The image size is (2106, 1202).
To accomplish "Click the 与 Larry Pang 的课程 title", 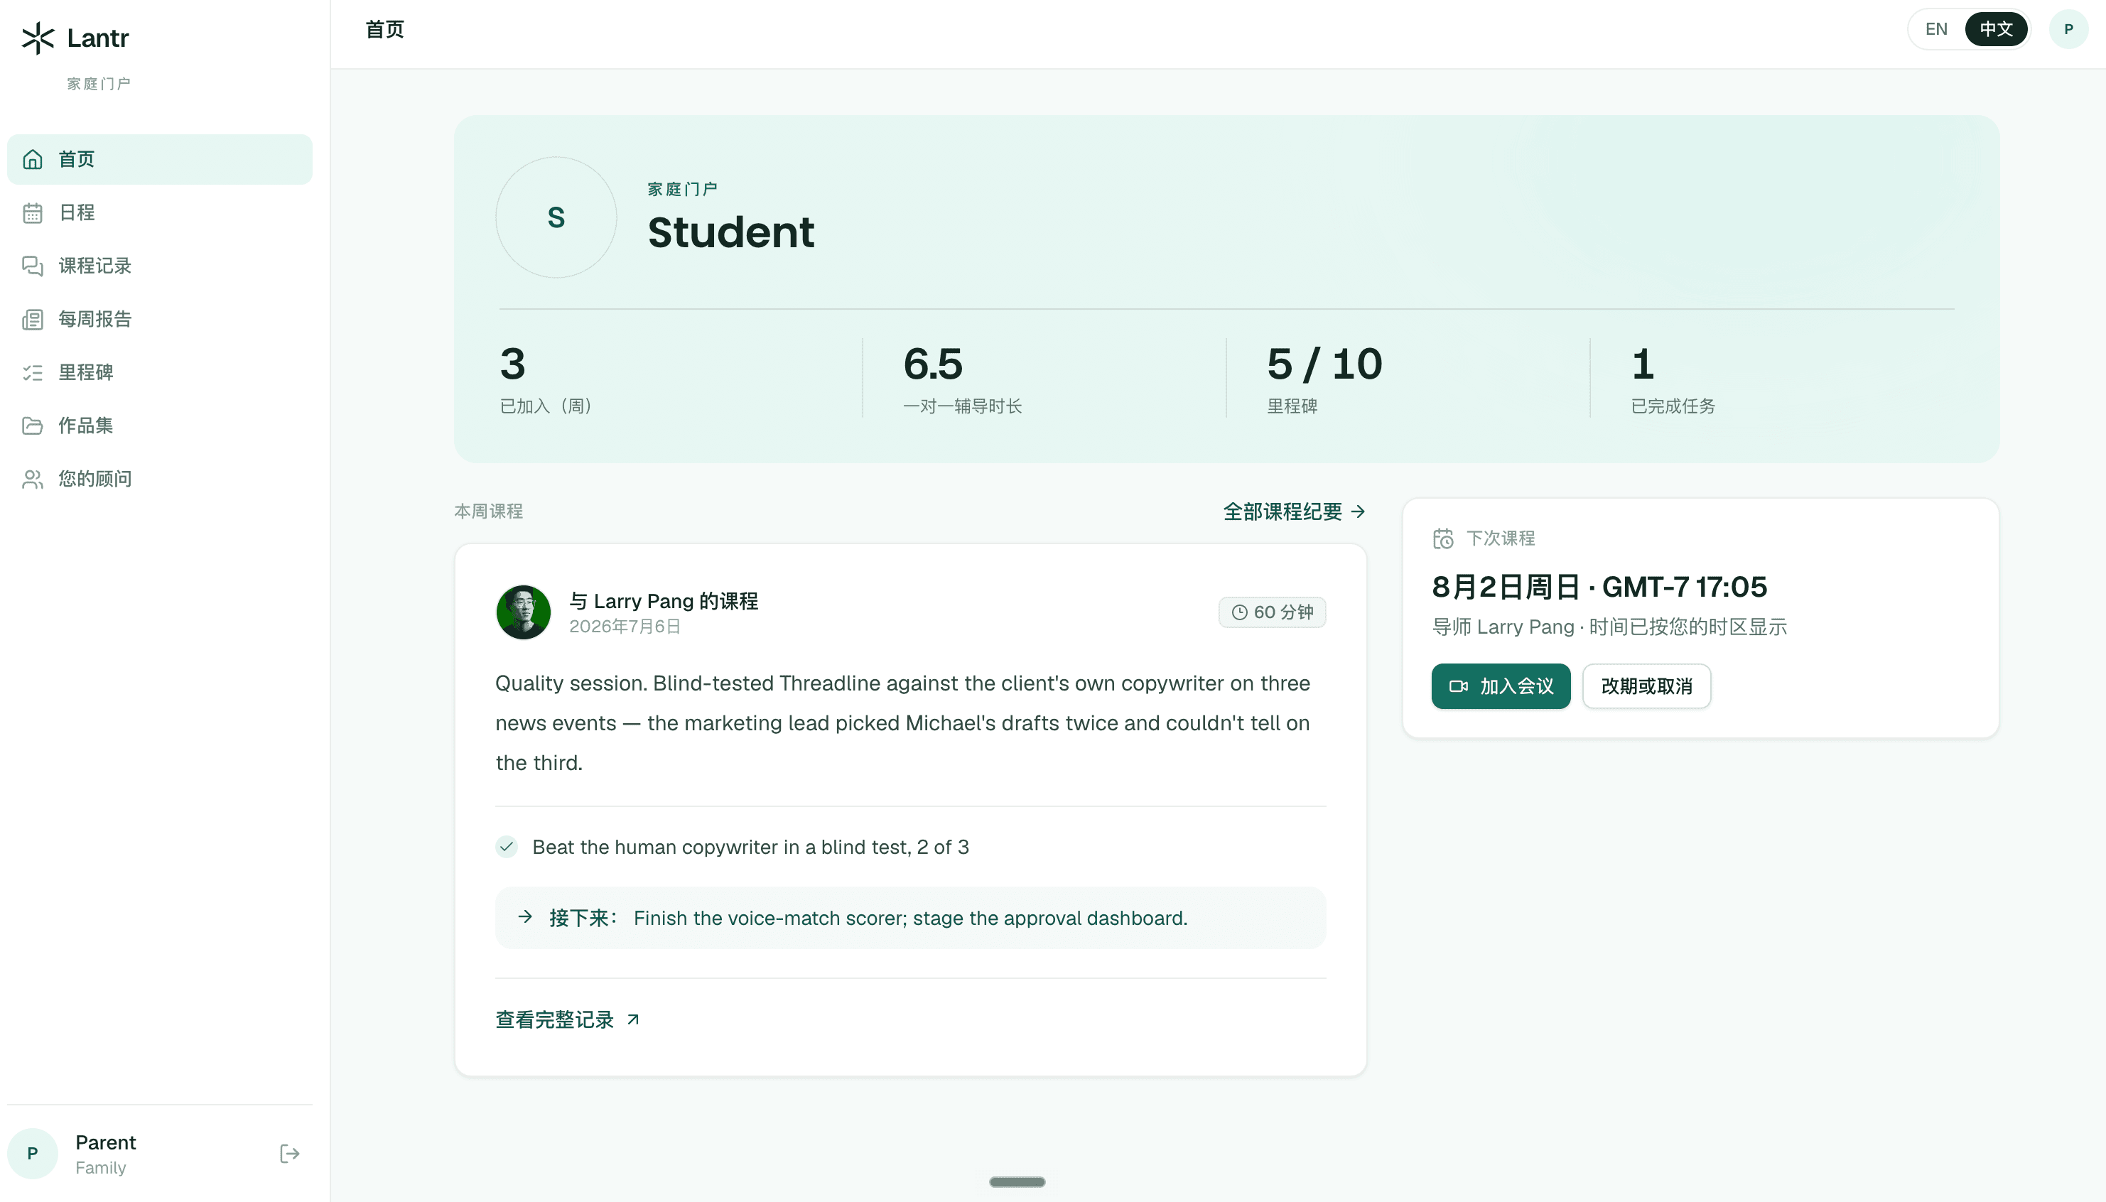I will (664, 601).
